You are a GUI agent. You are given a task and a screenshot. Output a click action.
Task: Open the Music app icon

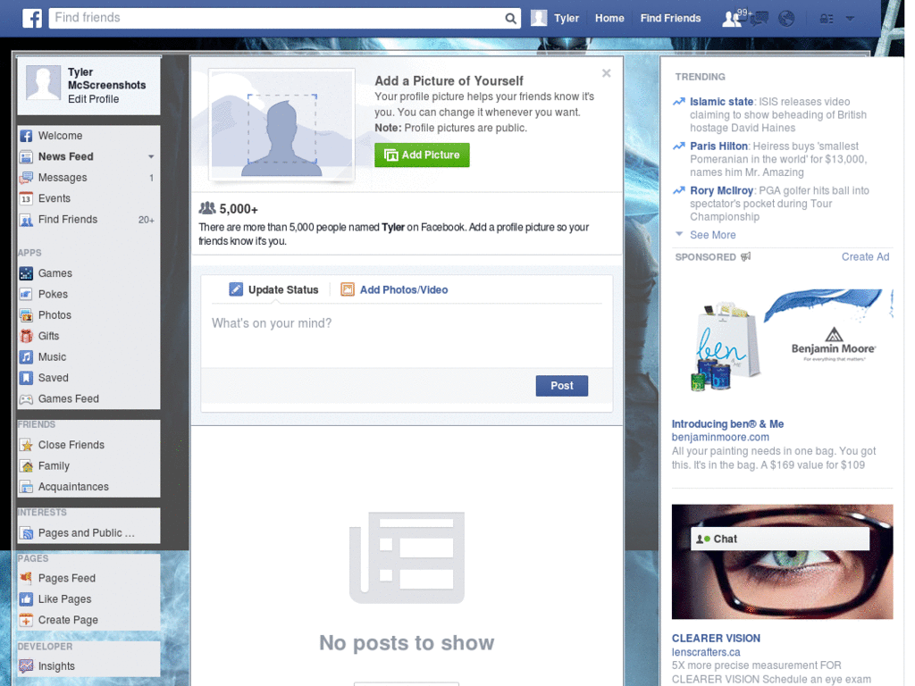pos(26,357)
